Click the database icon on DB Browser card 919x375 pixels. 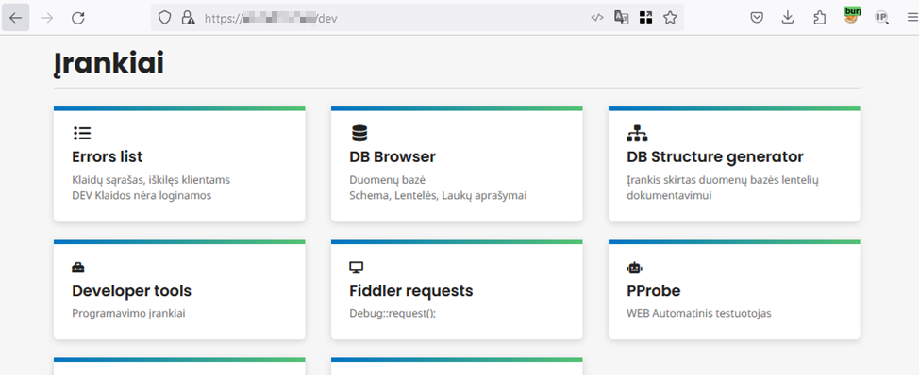point(359,134)
